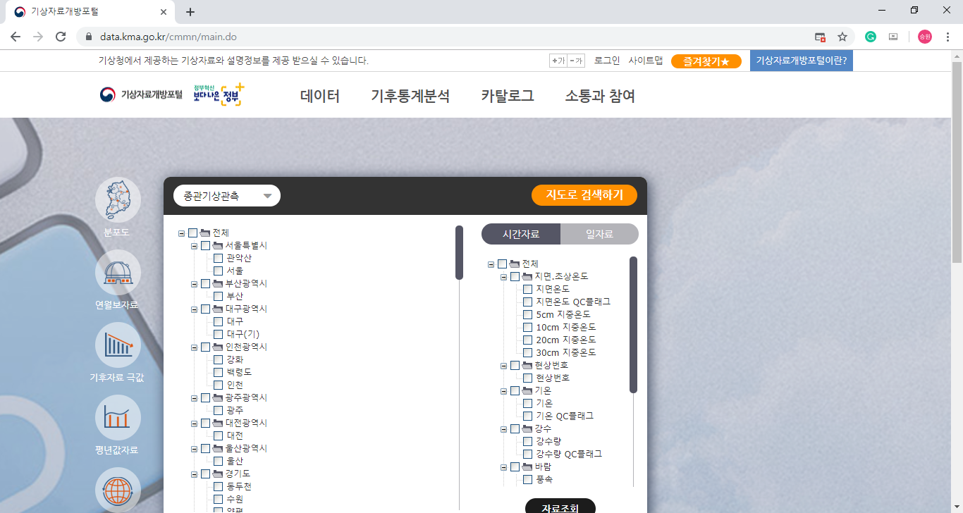Open the profile avatar in Chrome toolbar
963x513 pixels.
click(x=924, y=37)
